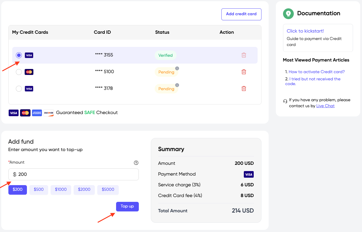Click the Documentation lightbulb icon
362x232 pixels.
(288, 14)
